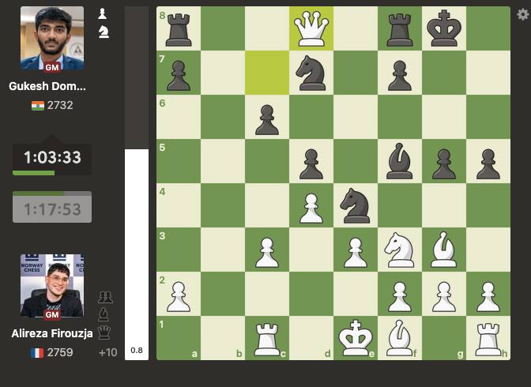Open board settings gear icon
This screenshot has width=531, height=387.
pos(522,14)
